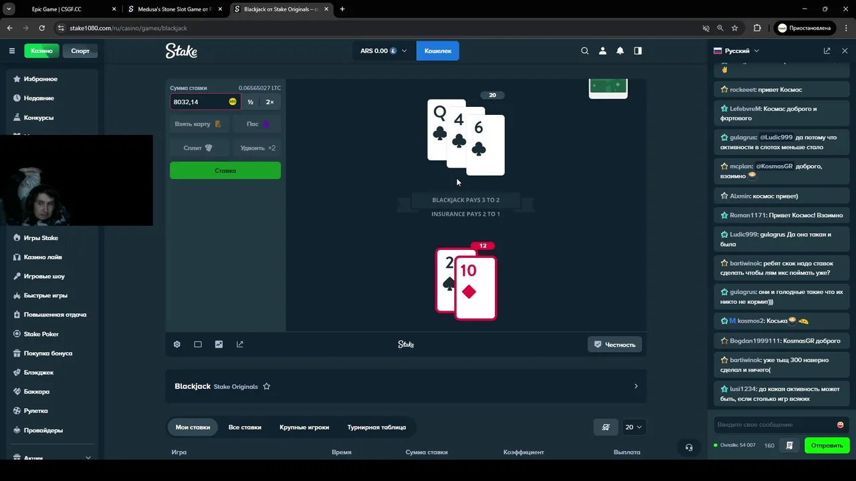Screen dimensions: 856x481
Task: Pop out the chat panel icon
Action: pos(827,51)
